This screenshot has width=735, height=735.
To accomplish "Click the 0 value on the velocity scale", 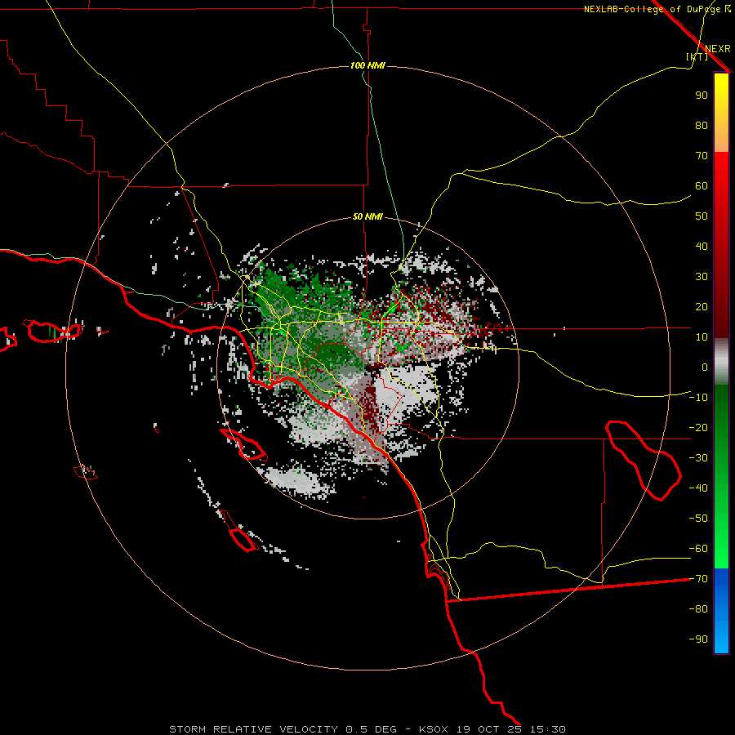I will (x=705, y=367).
